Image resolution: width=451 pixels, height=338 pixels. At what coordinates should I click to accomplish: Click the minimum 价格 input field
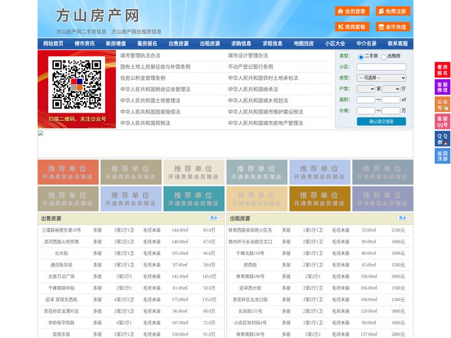point(366,111)
